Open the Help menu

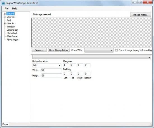15,9
